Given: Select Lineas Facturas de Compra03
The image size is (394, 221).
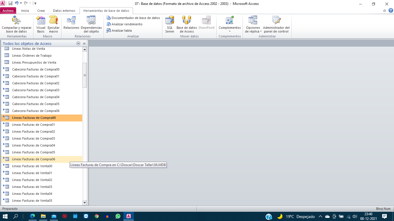Looking at the screenshot, I should pos(42,138).
